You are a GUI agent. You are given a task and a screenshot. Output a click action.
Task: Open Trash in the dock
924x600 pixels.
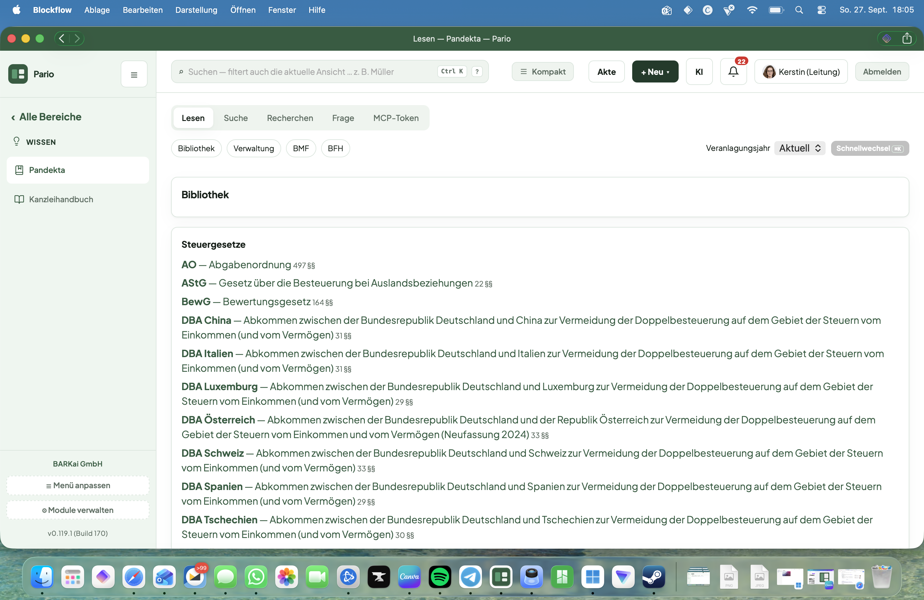click(x=881, y=577)
